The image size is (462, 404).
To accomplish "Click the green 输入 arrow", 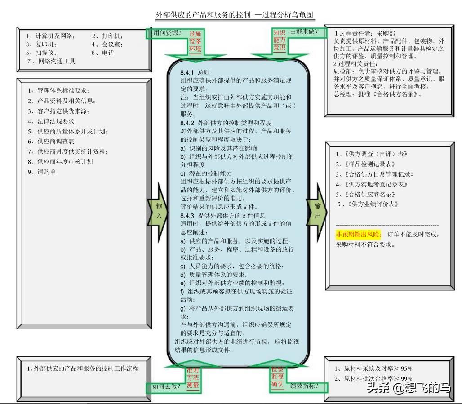I will (x=159, y=211).
